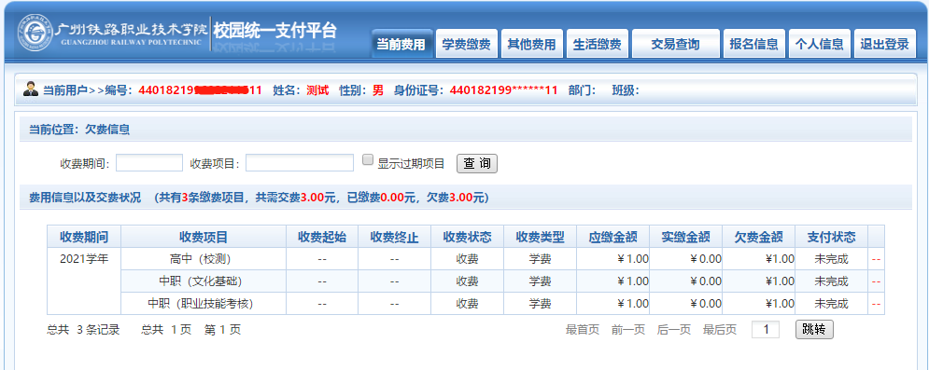This screenshot has width=929, height=370.
Task: Click the 校园统一支付平台 title text
Action: 274,30
